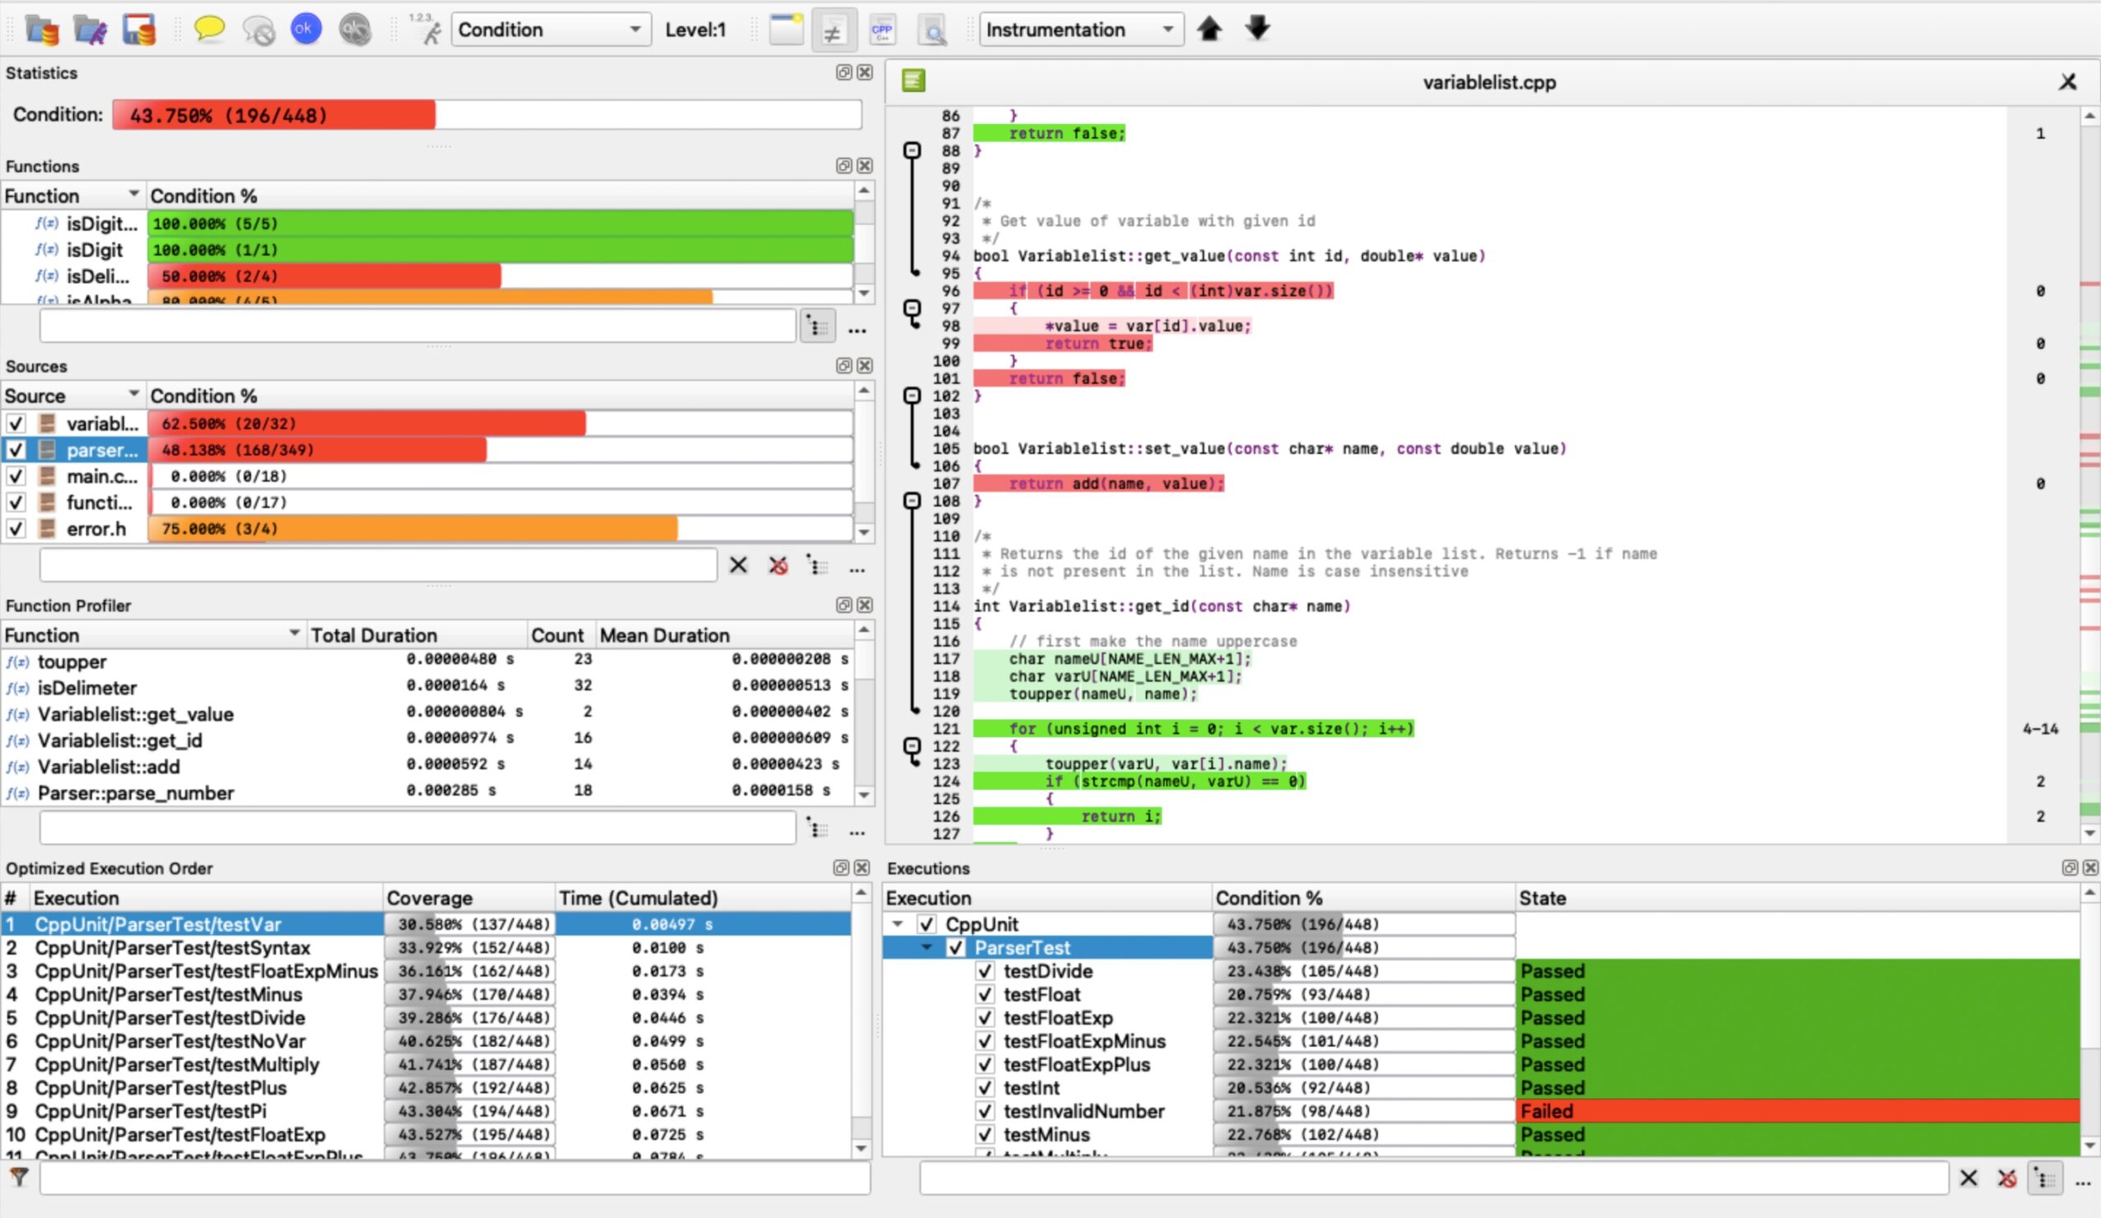Click the CPP preprocessor view icon

pyautogui.click(x=882, y=32)
